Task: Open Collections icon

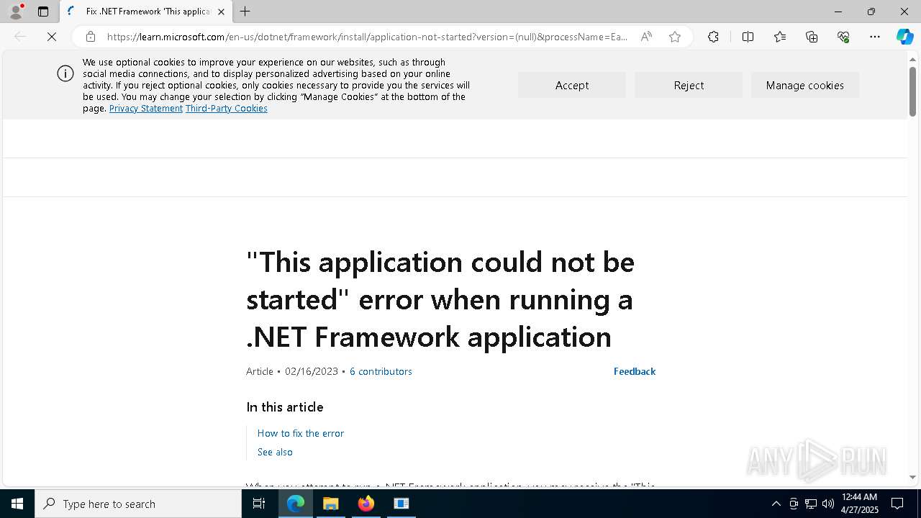Action: click(812, 37)
